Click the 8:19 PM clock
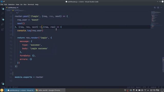164x92 pixels. coord(155,90)
